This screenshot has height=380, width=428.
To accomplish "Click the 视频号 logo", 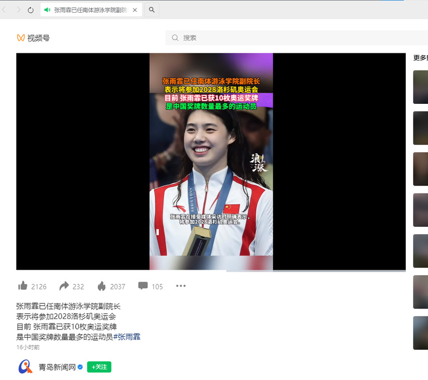I will pos(33,38).
